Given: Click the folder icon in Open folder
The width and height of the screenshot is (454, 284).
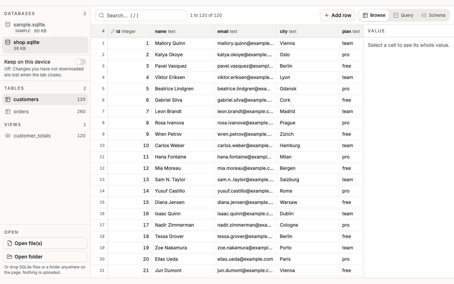Looking at the screenshot, I should [9, 257].
